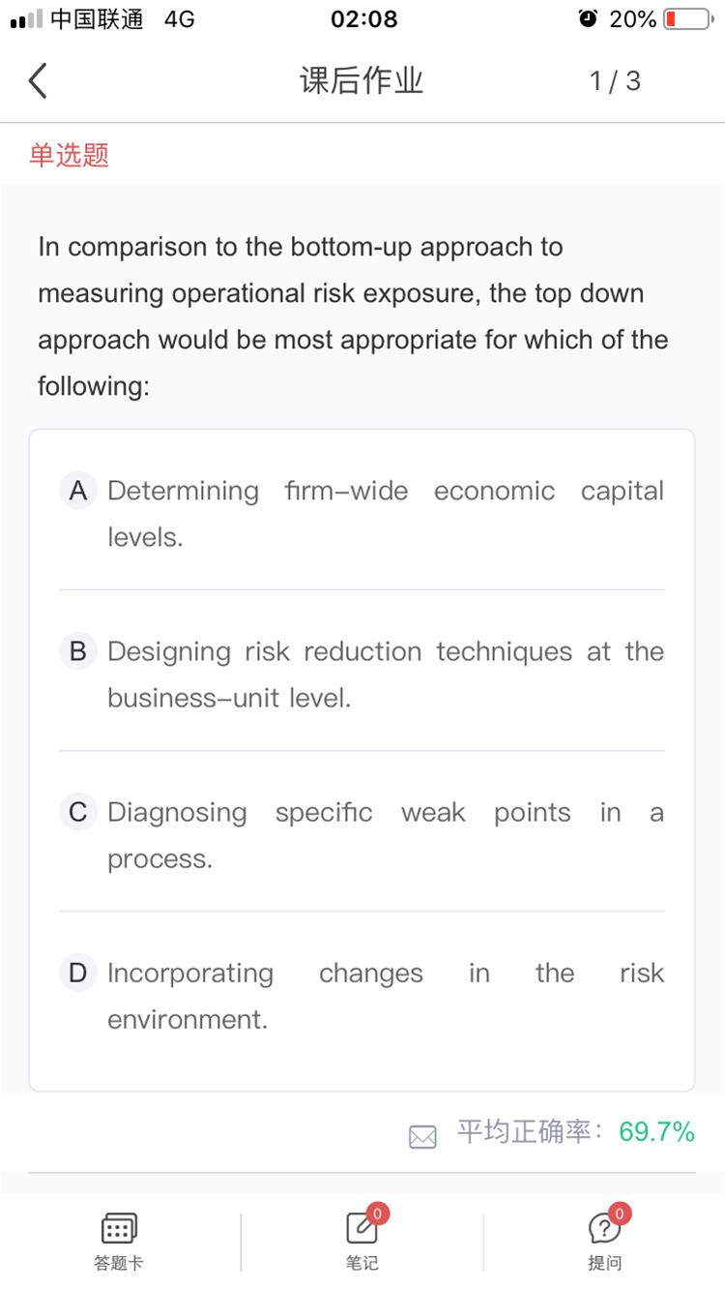
Task: Tap answer text "Determining firm-wide economic capital levels"
Action: (x=385, y=513)
